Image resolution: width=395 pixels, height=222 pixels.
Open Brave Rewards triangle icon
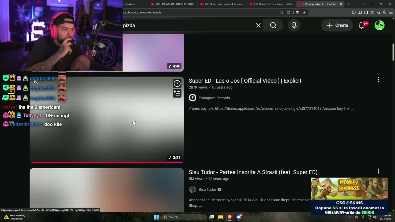pos(304,12)
